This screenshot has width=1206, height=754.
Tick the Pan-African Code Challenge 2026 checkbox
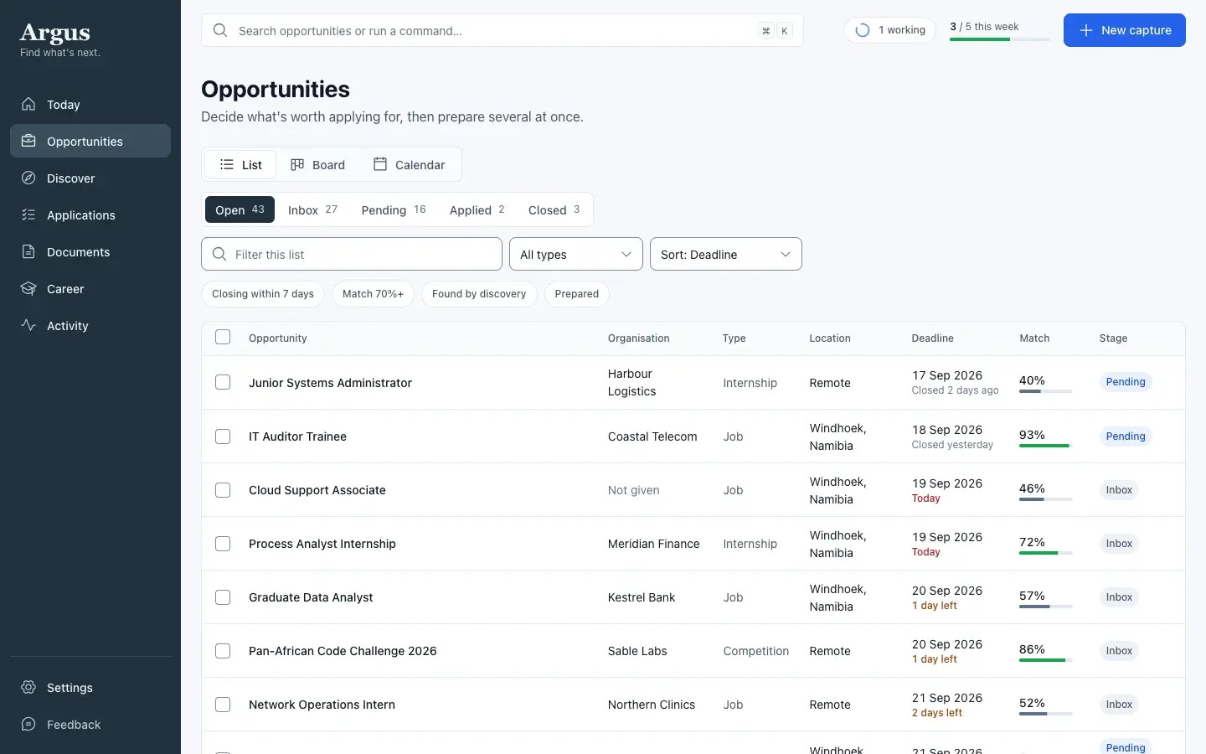(x=223, y=650)
